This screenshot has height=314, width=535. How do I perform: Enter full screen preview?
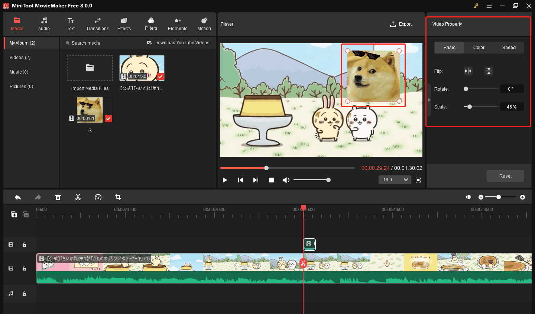click(418, 180)
